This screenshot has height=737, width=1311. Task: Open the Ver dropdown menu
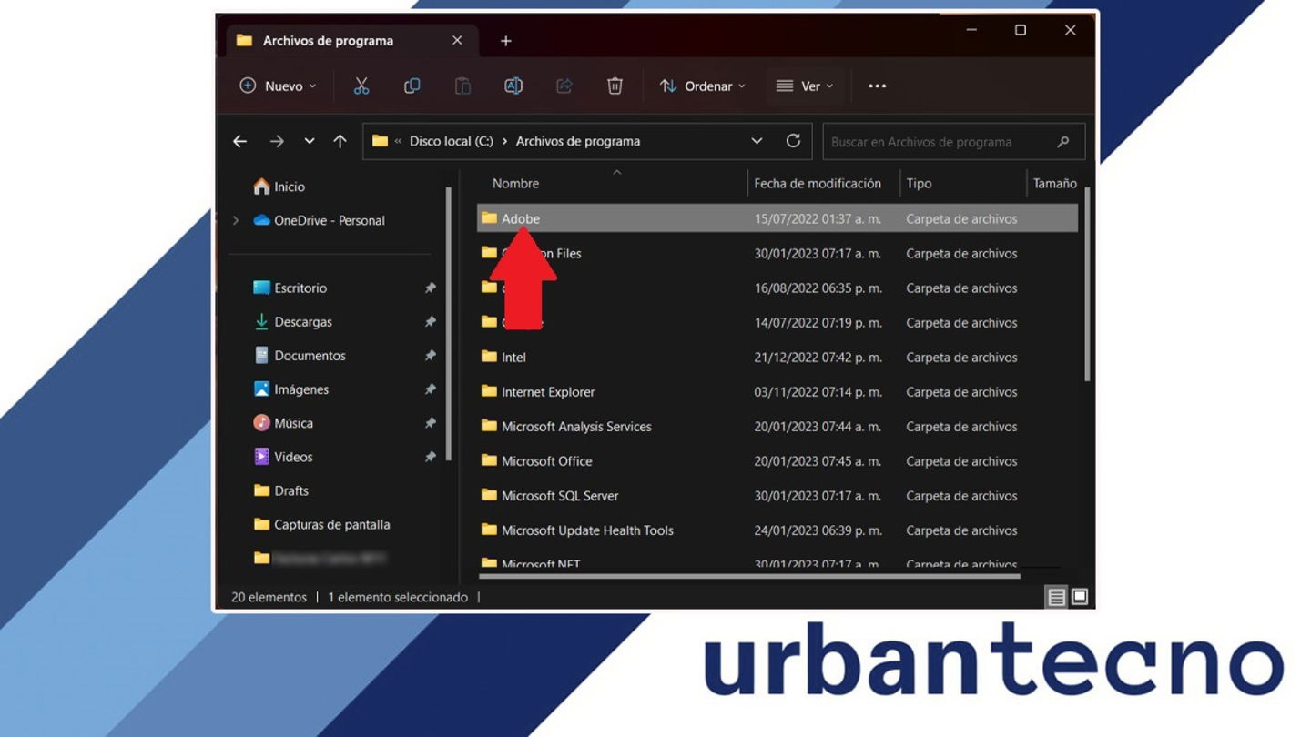click(805, 86)
